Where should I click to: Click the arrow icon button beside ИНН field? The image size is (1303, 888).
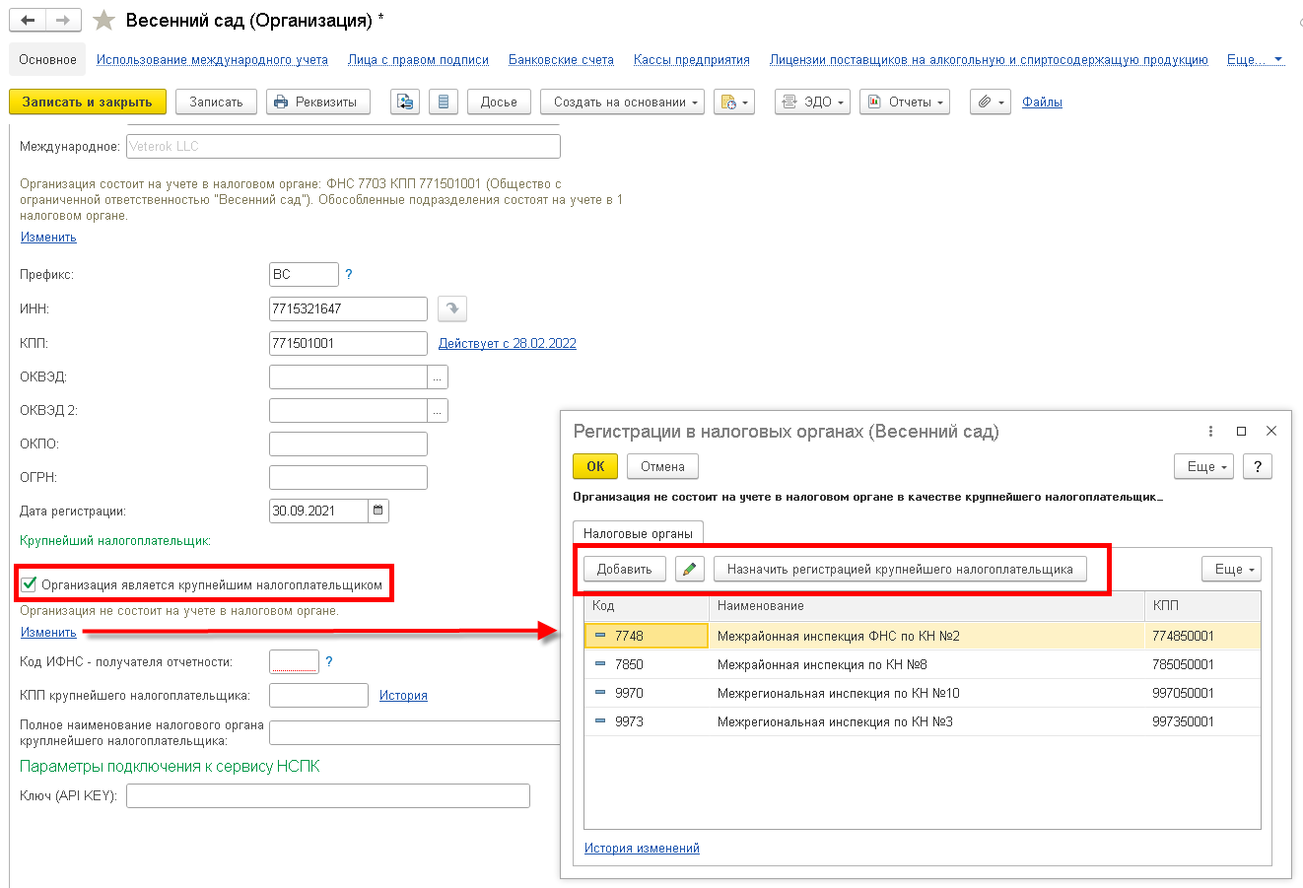pos(452,308)
